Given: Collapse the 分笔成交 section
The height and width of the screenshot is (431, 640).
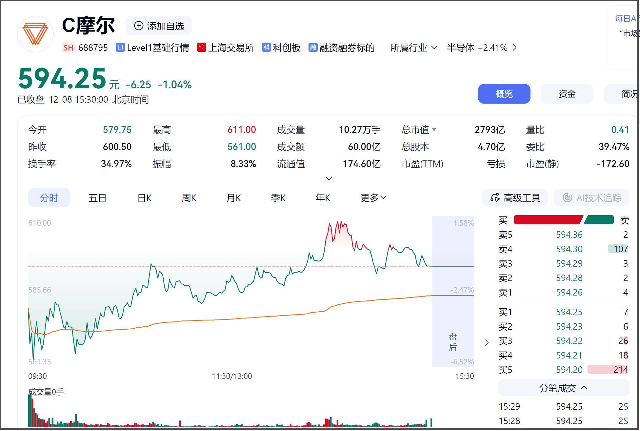Looking at the screenshot, I should 584,388.
